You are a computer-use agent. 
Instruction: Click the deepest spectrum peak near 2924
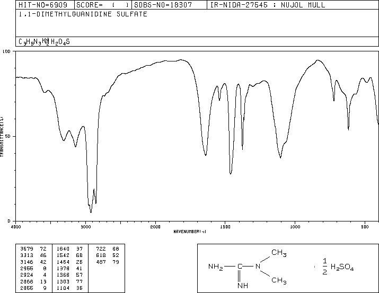point(91,212)
